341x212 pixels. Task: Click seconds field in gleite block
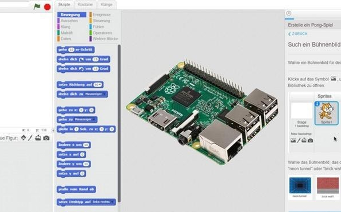[x=76, y=129]
